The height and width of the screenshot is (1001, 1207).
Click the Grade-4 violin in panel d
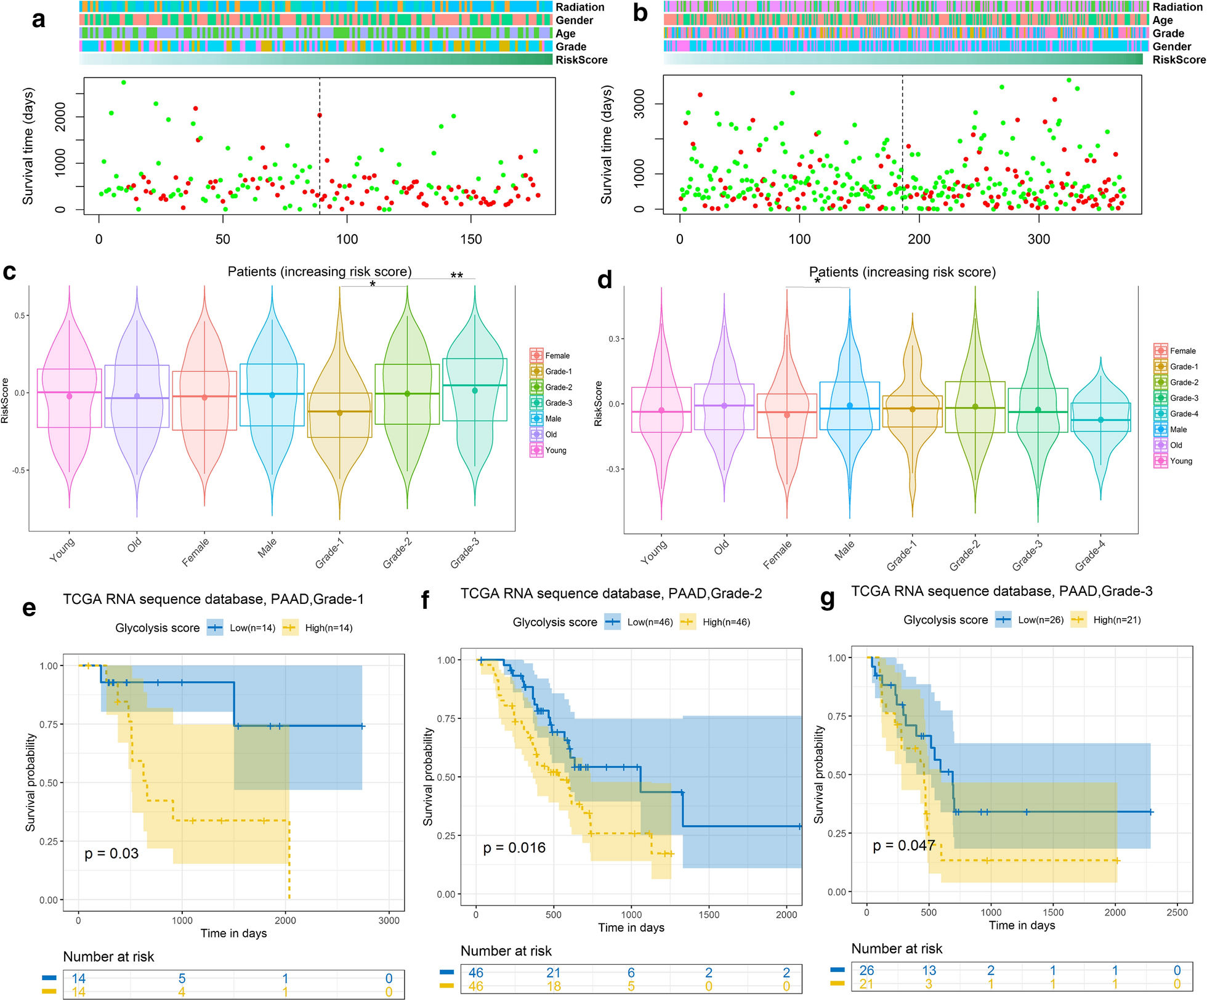pos(1101,428)
